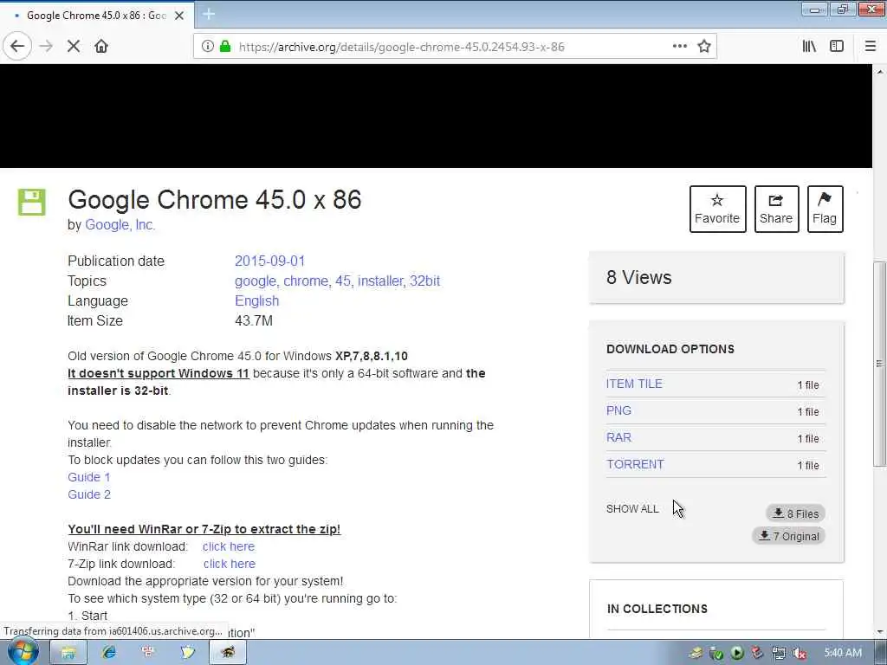This screenshot has width=887, height=665.
Task: Click the page vertical scrollbar thumb
Action: [x=879, y=363]
